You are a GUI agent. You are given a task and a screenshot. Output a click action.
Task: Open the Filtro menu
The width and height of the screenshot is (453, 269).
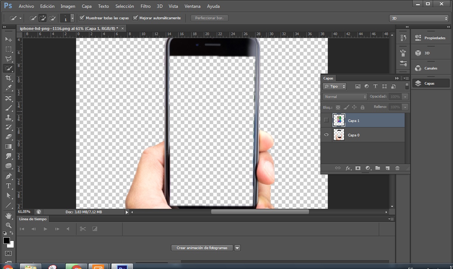coord(145,6)
